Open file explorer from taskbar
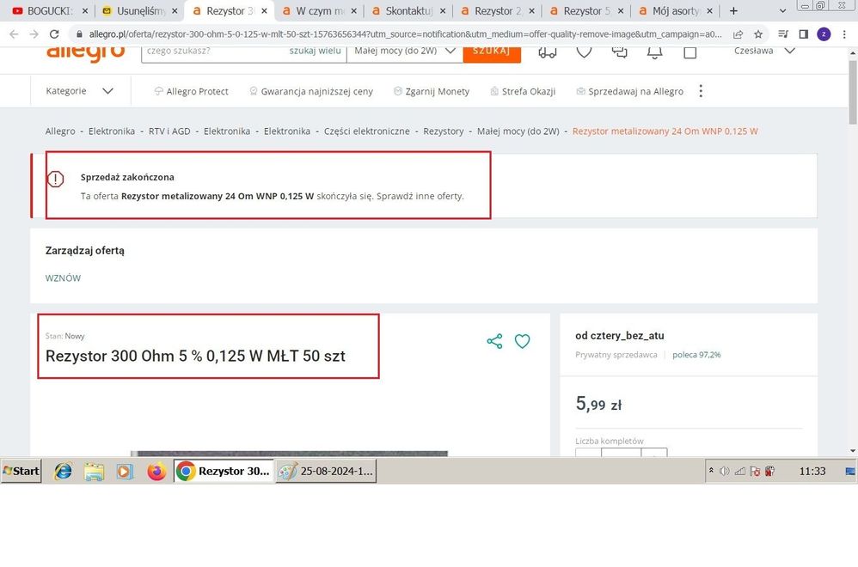 94,471
